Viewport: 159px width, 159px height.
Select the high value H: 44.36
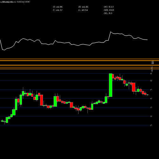83,7
